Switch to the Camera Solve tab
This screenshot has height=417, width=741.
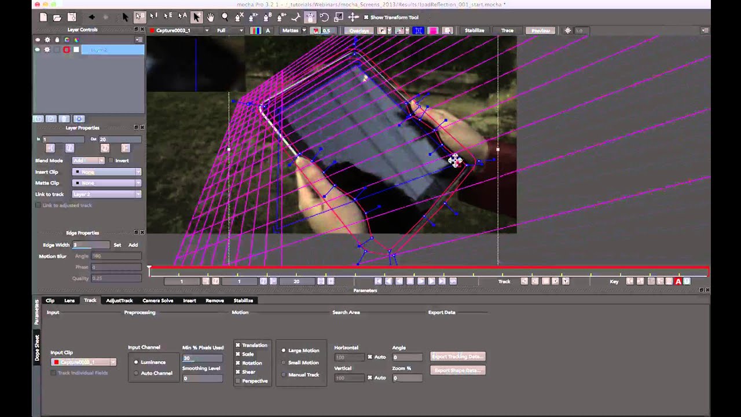(158, 301)
